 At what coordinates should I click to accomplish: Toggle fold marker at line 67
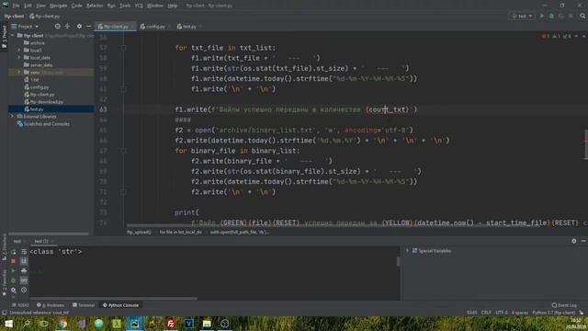[123, 151]
